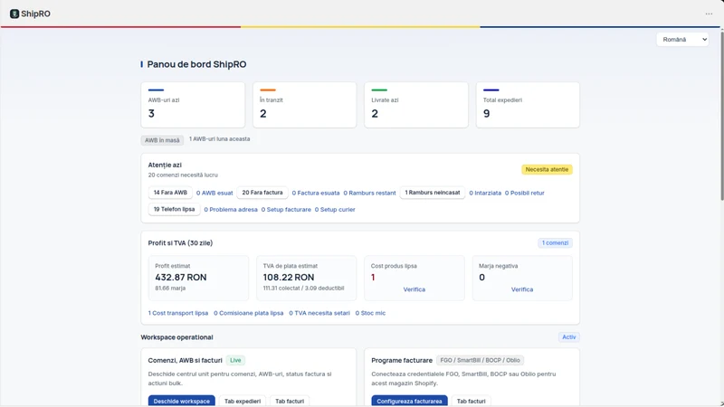This screenshot has height=407, width=724.
Task: Open the 0 Intarziata link
Action: pyautogui.click(x=485, y=193)
